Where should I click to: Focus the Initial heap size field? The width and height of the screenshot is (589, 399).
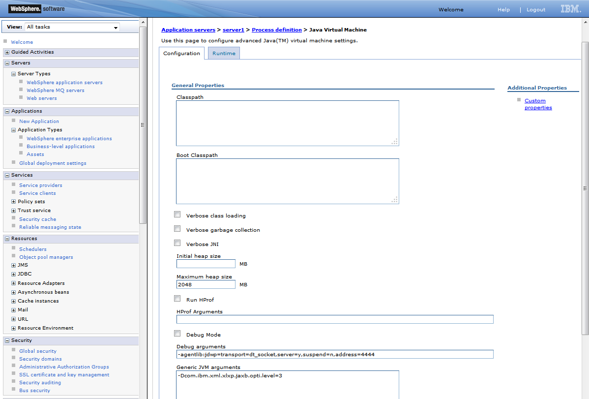[x=206, y=264]
